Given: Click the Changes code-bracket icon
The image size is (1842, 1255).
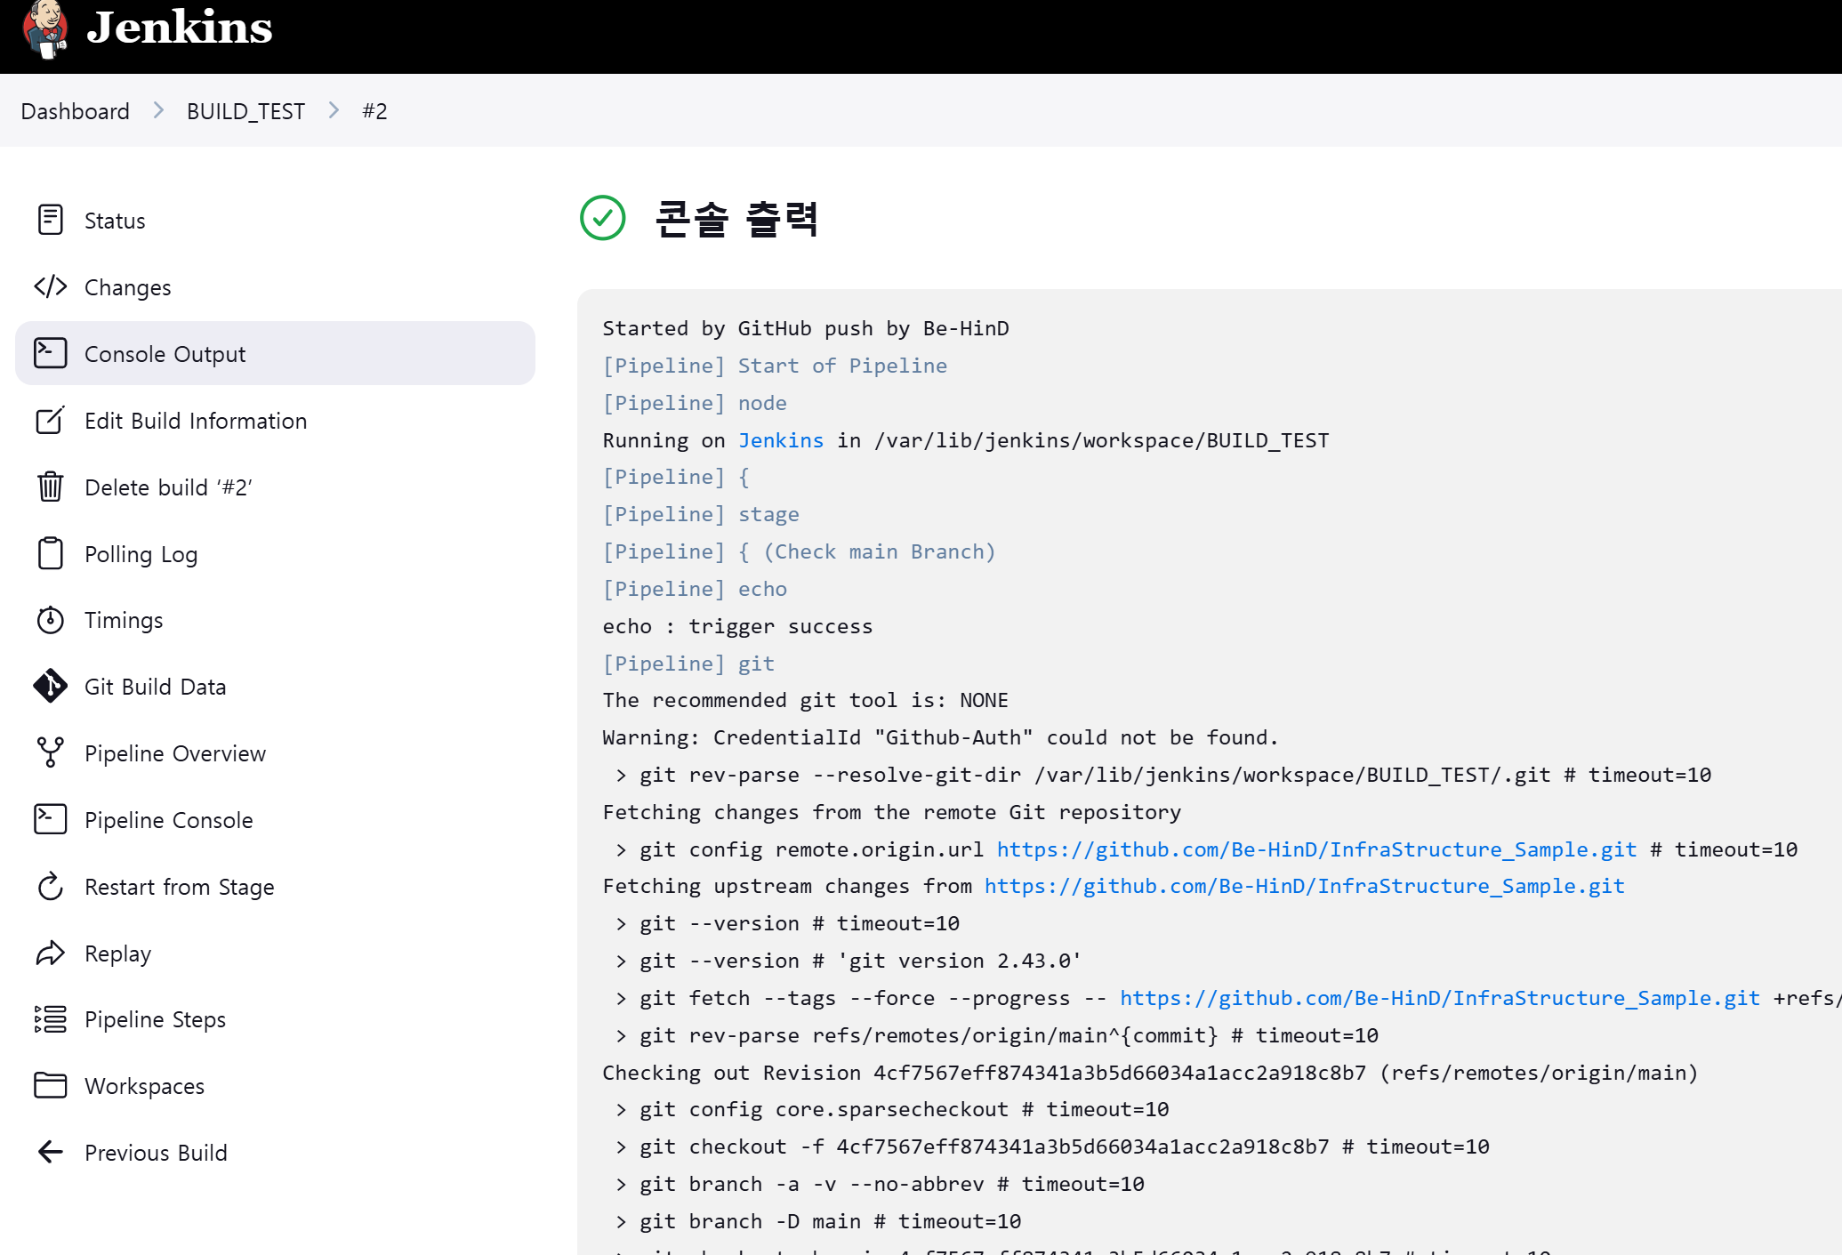Looking at the screenshot, I should coord(51,286).
